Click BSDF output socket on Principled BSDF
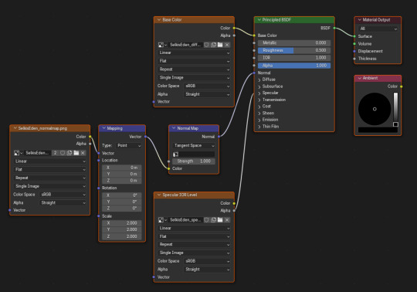417x292 pixels. [x=334, y=28]
